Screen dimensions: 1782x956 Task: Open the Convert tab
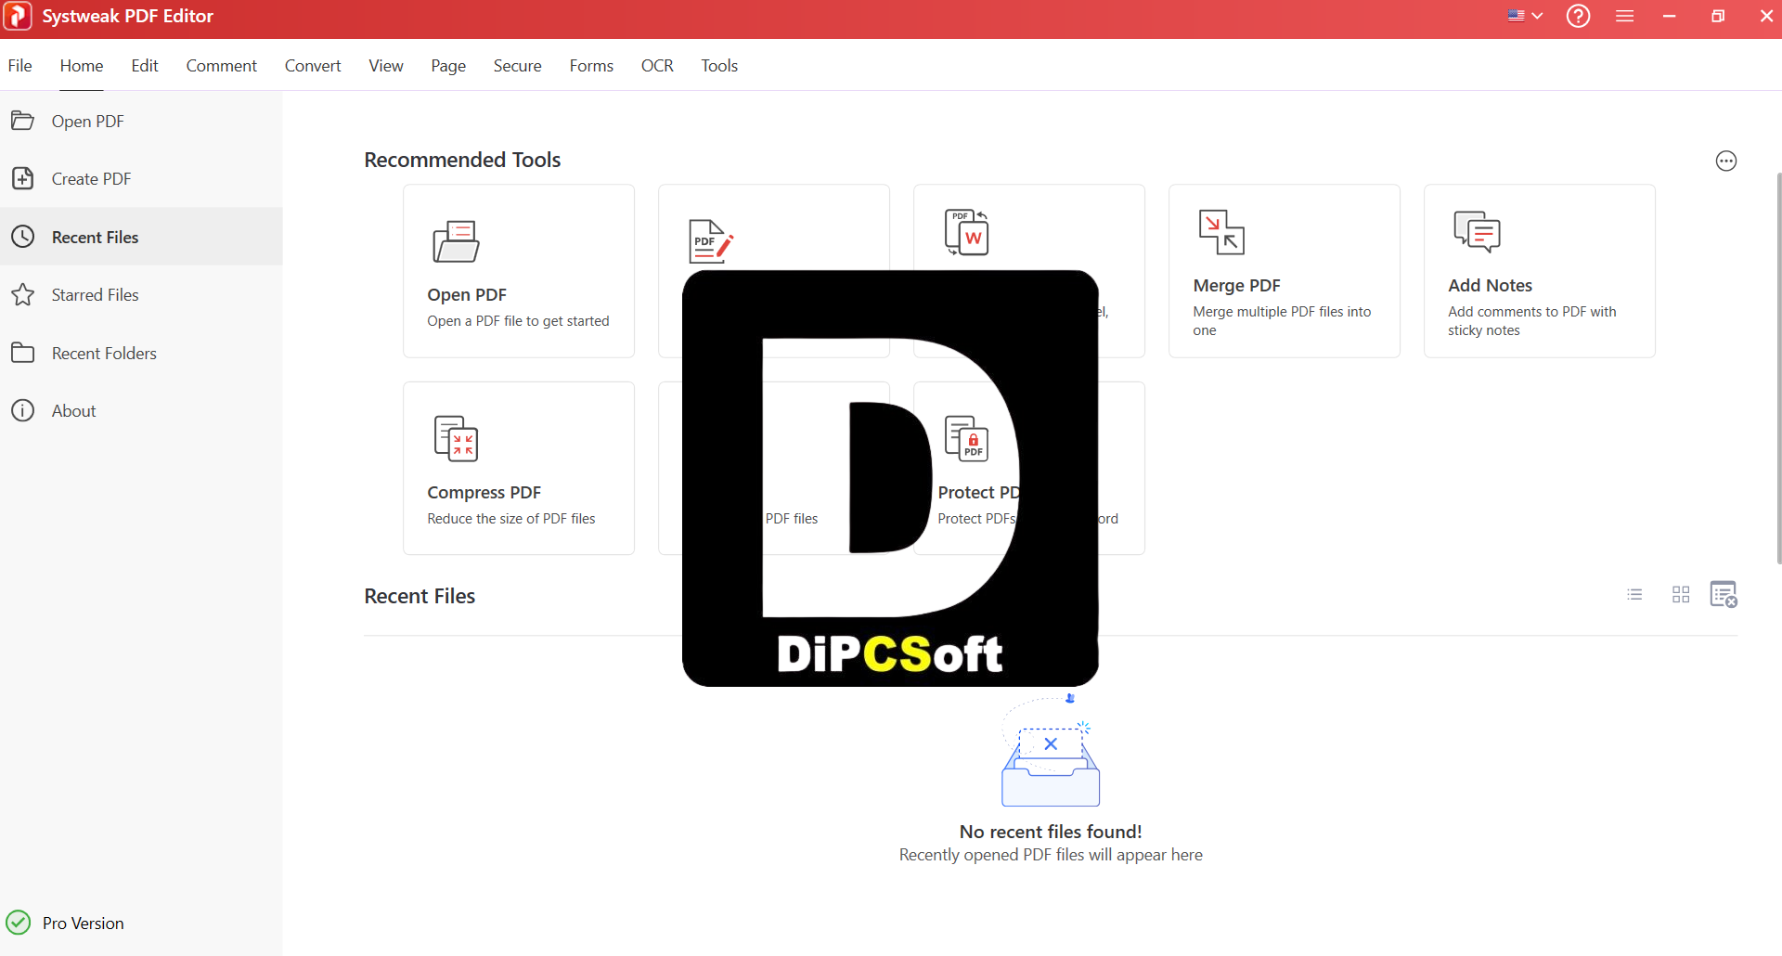(313, 66)
